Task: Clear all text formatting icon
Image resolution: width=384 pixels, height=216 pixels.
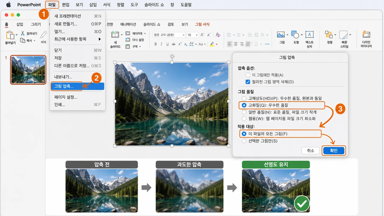Action: pyautogui.click(x=218, y=35)
